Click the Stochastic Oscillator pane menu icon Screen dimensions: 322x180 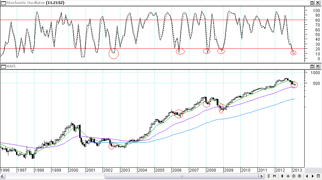click(3, 3)
